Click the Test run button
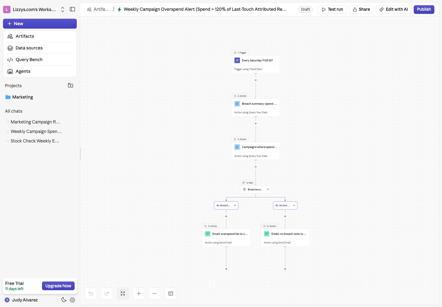The width and height of the screenshot is (442, 307). pyautogui.click(x=332, y=10)
